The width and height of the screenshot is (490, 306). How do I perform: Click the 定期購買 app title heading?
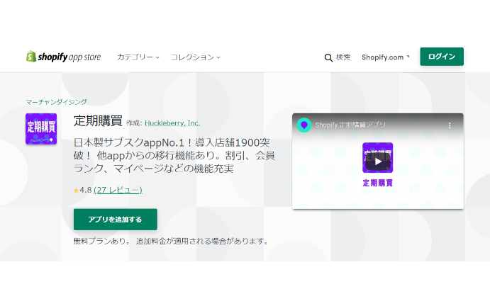(98, 121)
